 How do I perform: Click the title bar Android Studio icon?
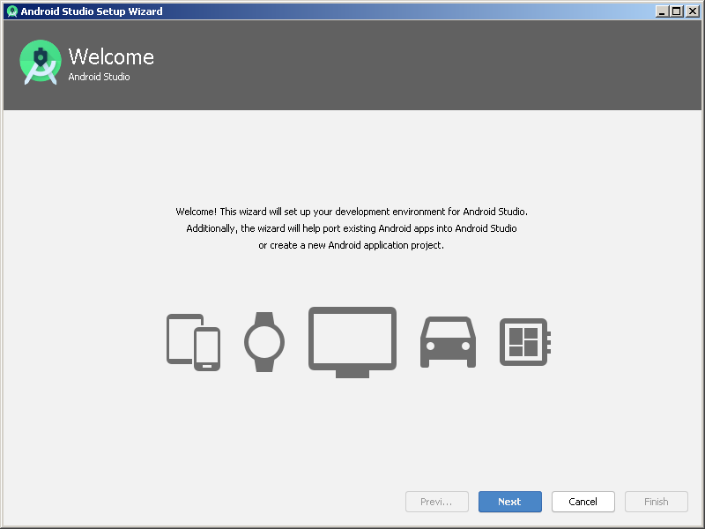click(12, 11)
